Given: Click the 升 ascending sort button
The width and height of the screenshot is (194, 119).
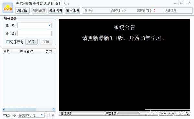Looking at the screenshot, I should click(48, 115).
